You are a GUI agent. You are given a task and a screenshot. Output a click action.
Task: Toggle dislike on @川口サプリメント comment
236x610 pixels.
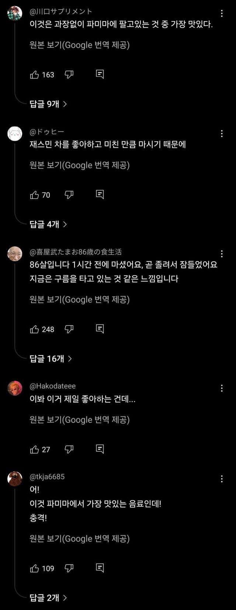[x=69, y=75]
